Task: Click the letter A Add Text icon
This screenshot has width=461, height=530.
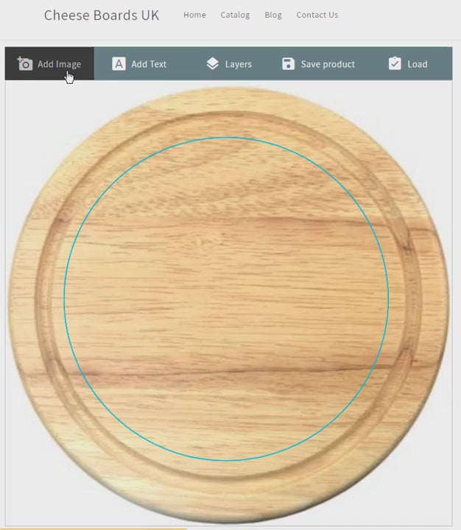Action: [x=119, y=63]
